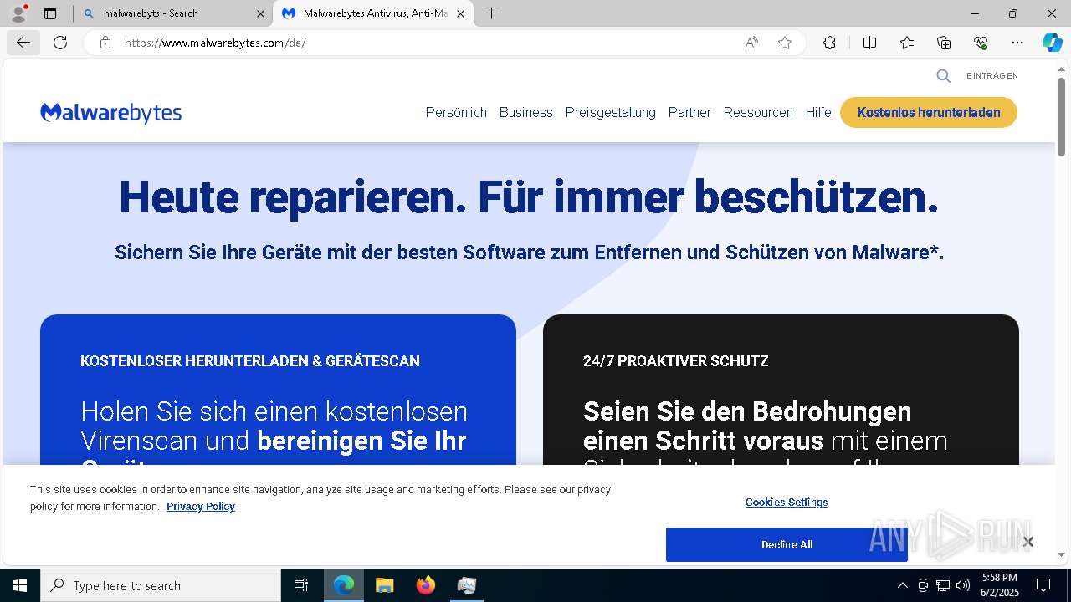Image resolution: width=1071 pixels, height=602 pixels.
Task: Click the Malwarebytes logo
Action: tap(110, 113)
